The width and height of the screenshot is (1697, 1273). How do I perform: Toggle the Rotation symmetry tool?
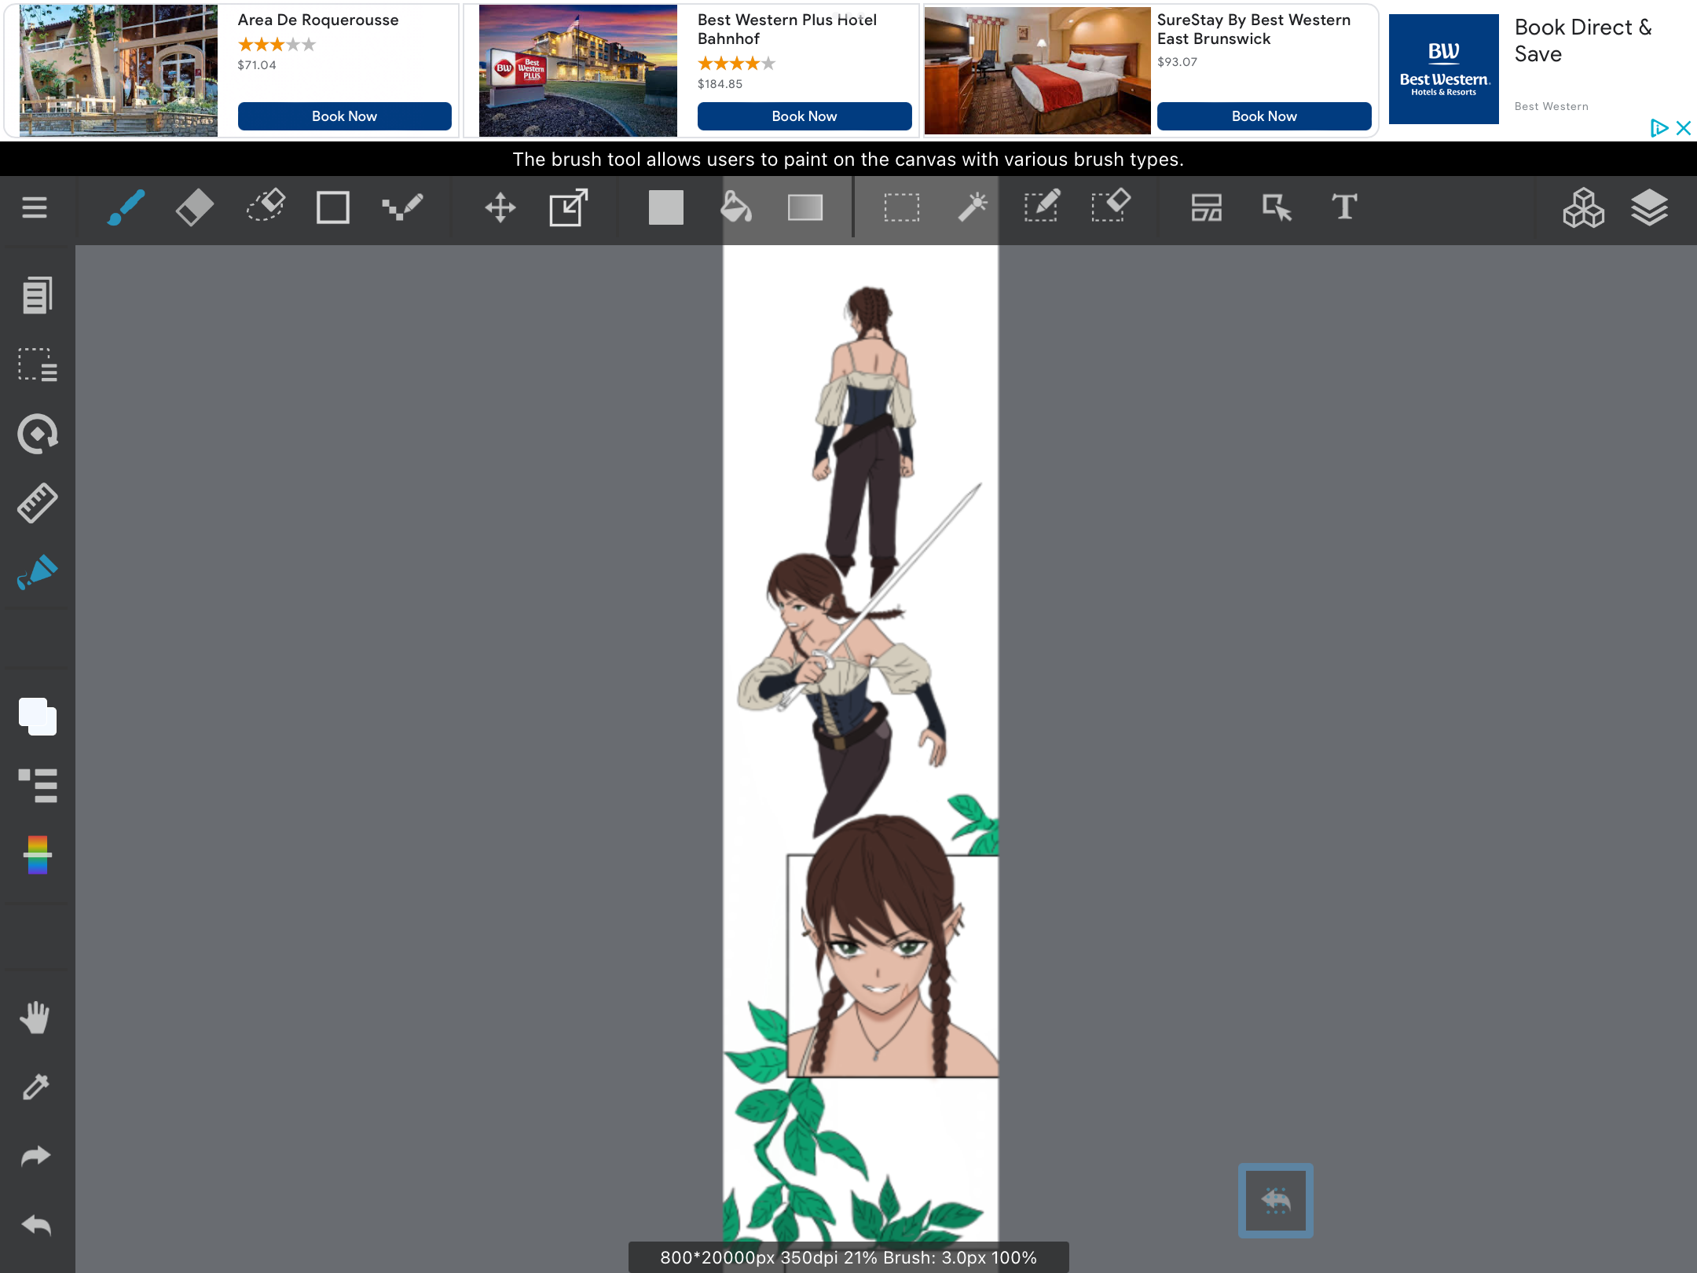(37, 434)
